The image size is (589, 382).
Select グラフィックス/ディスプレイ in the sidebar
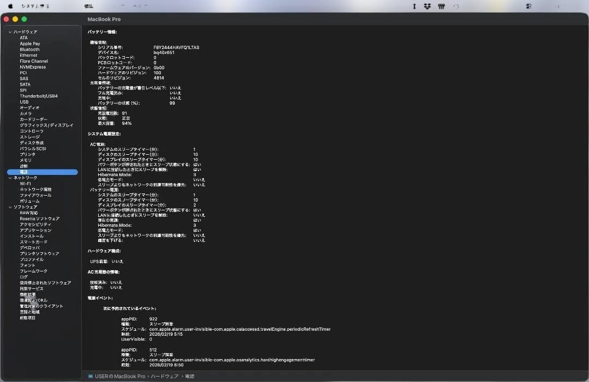46,125
